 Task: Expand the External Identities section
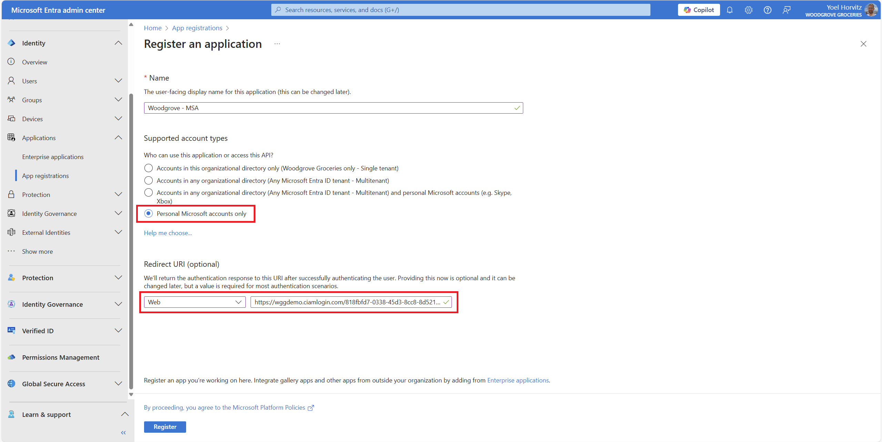[118, 232]
